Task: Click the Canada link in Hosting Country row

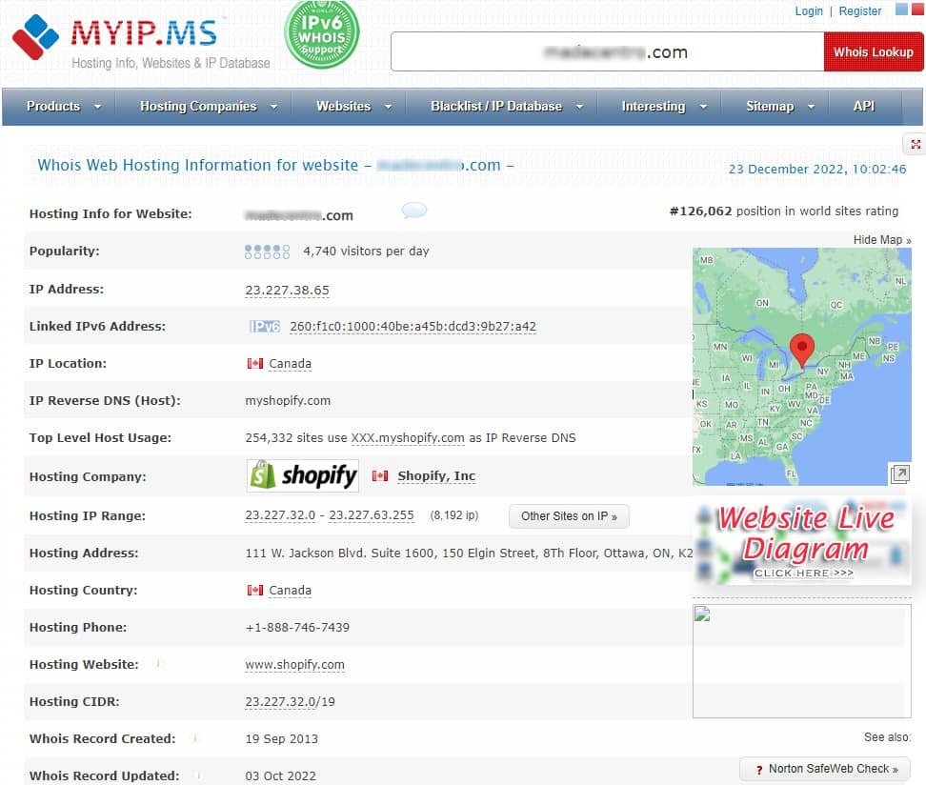Action: [290, 591]
